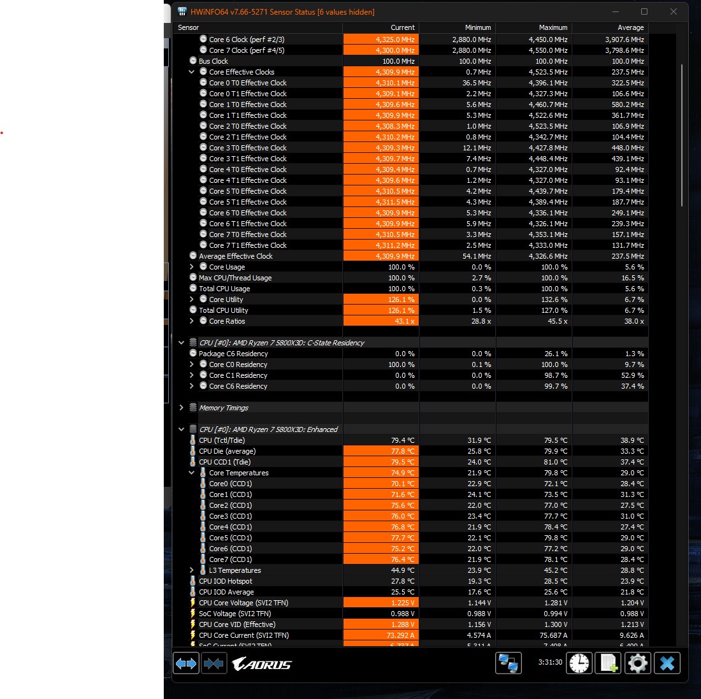Expand the Memory Timings section

click(x=181, y=408)
